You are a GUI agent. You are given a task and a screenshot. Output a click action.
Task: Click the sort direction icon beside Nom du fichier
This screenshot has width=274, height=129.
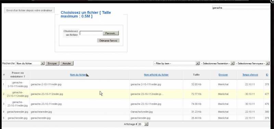88,75
